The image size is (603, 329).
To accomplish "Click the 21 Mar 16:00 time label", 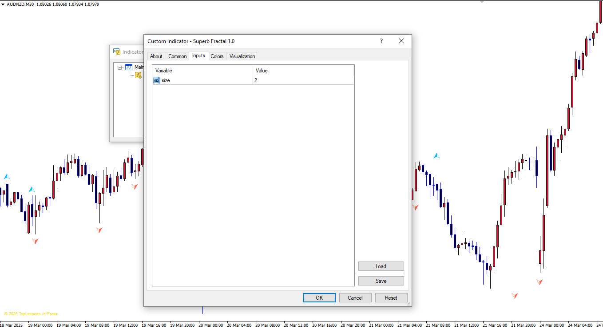I will [496, 325].
